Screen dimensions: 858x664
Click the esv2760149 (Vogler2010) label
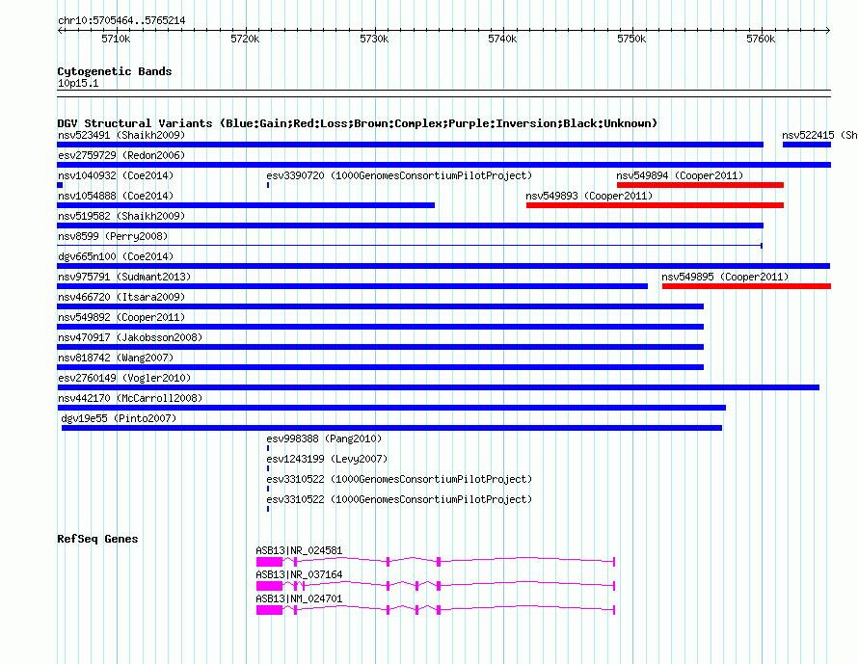(124, 378)
